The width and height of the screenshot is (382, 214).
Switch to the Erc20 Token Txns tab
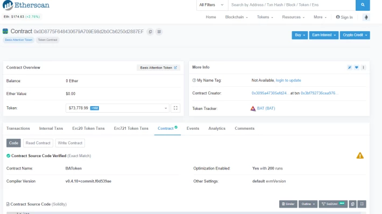click(88, 129)
